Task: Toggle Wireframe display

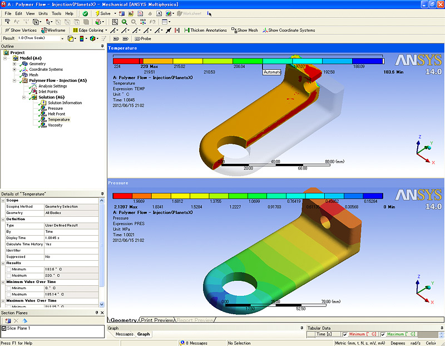Action: coord(53,30)
